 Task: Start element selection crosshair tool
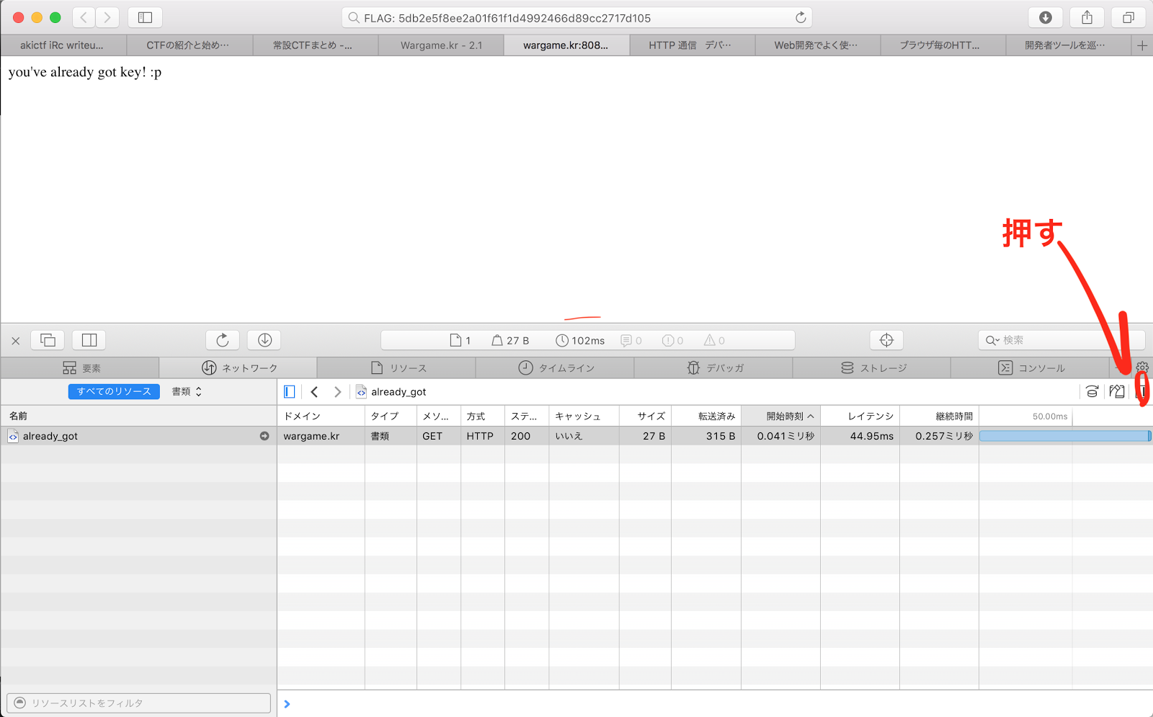tap(886, 339)
